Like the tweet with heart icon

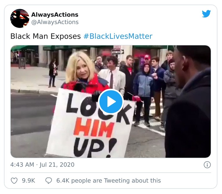coord(14,181)
